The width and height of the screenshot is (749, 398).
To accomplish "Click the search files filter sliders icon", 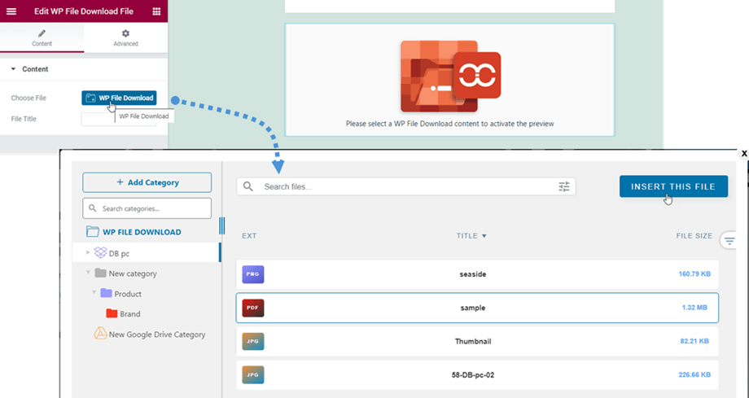I will 564,186.
